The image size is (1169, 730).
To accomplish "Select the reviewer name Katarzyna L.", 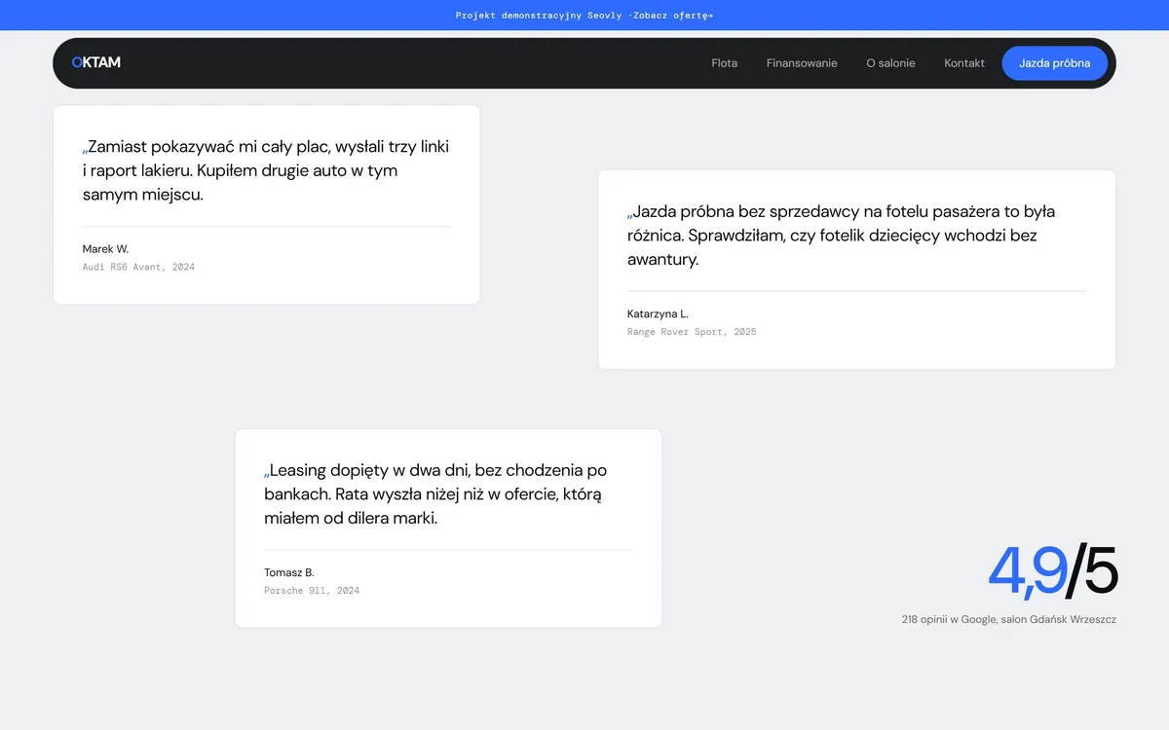I will (x=658, y=313).
